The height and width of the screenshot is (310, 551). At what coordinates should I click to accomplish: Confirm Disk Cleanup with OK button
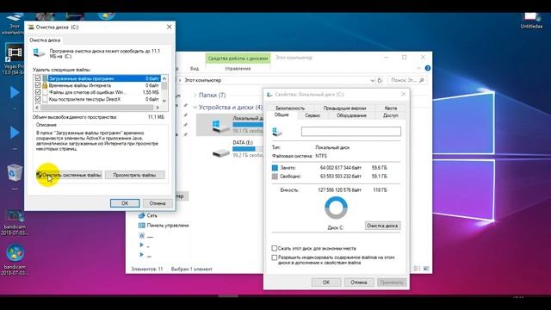125,203
